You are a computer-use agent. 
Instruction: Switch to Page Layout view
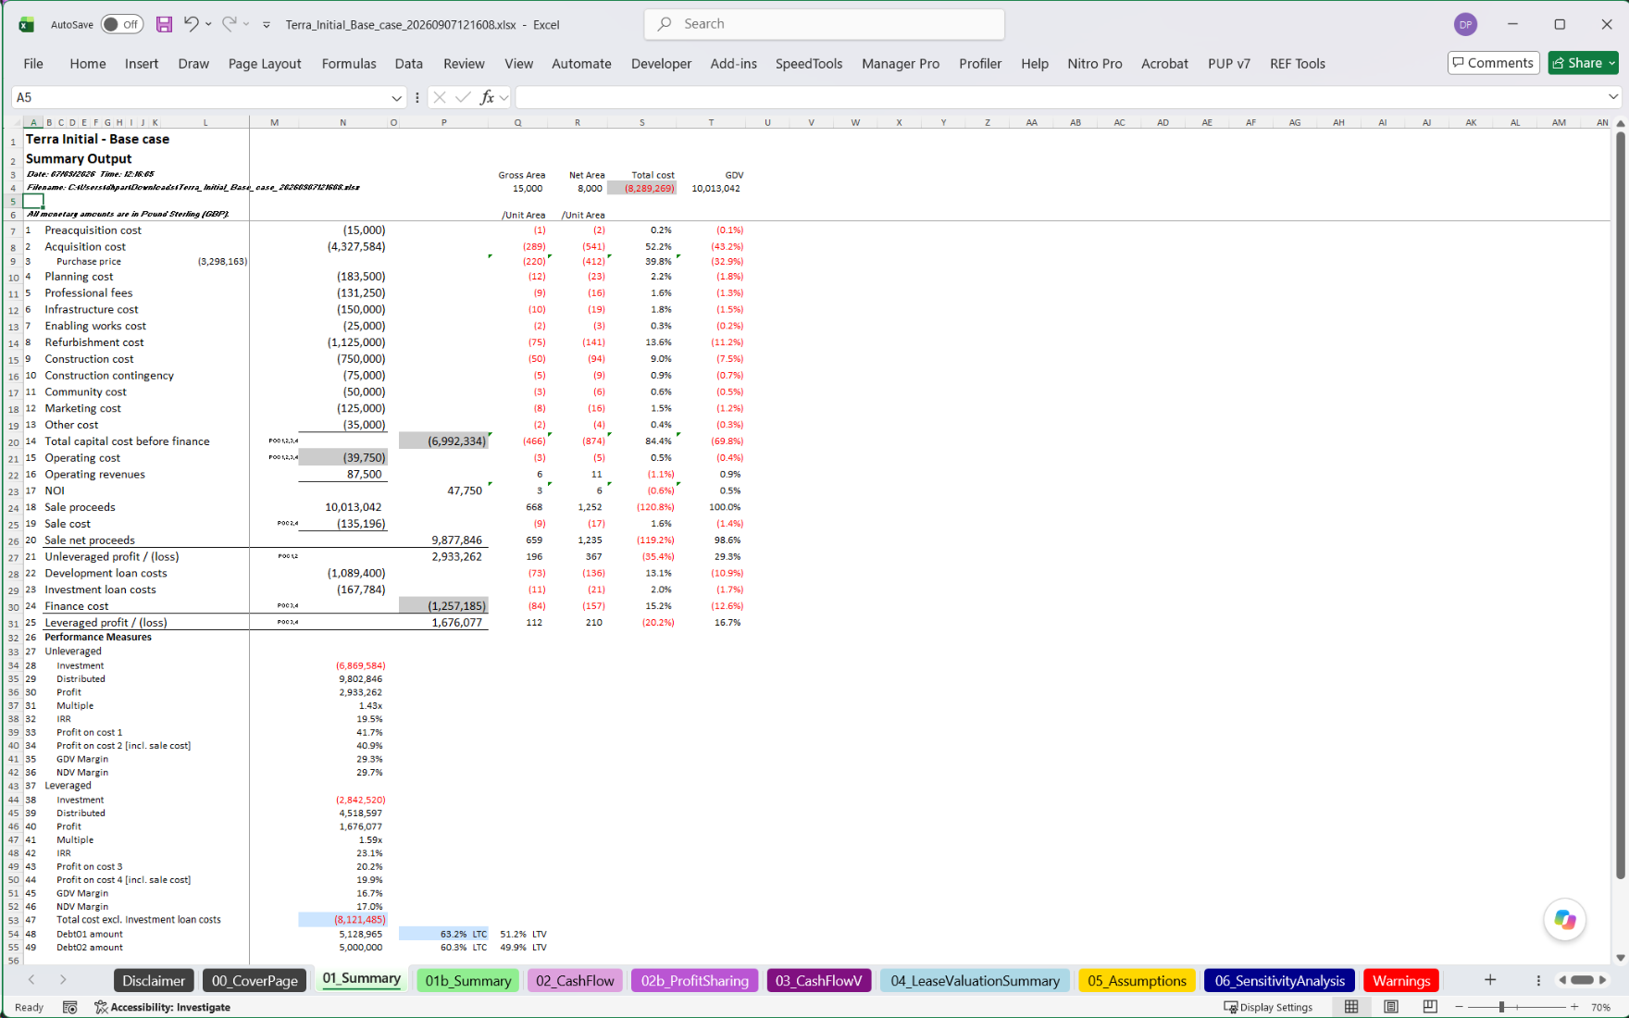(x=1391, y=1007)
